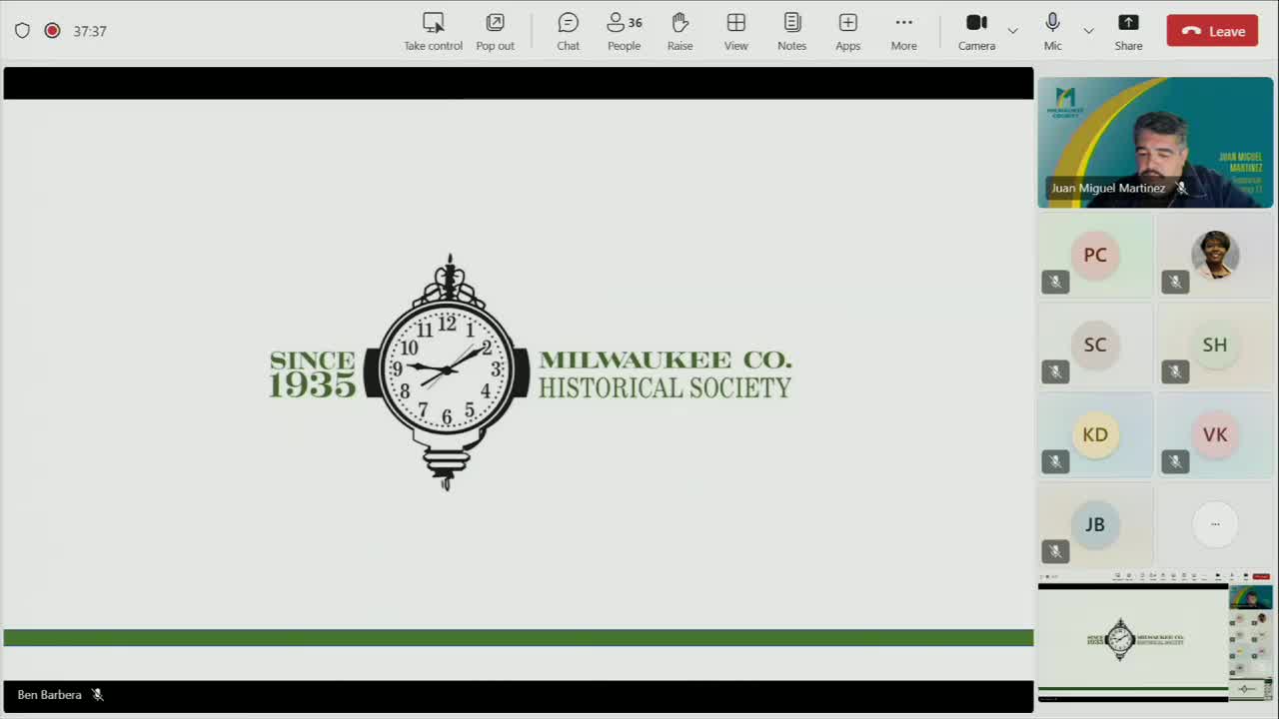Open the View layout options
Viewport: 1279px width, 719px height.
[736, 31]
